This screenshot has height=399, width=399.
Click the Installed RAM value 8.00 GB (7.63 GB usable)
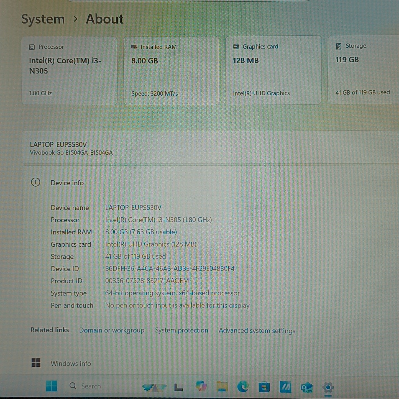pos(141,232)
